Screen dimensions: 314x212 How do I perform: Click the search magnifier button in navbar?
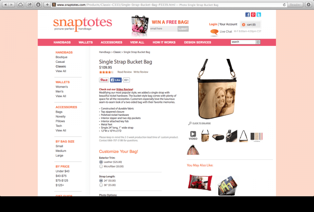pos(258,42)
